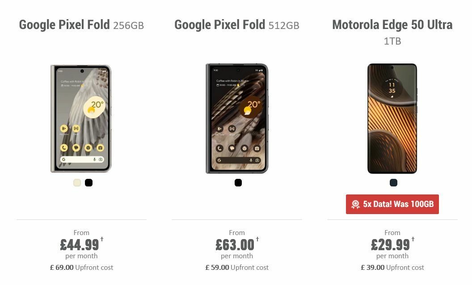This screenshot has width=472, height=285.
Task: Click the weather icon on Pixel Fold 256GB screen
Action: 94,107
